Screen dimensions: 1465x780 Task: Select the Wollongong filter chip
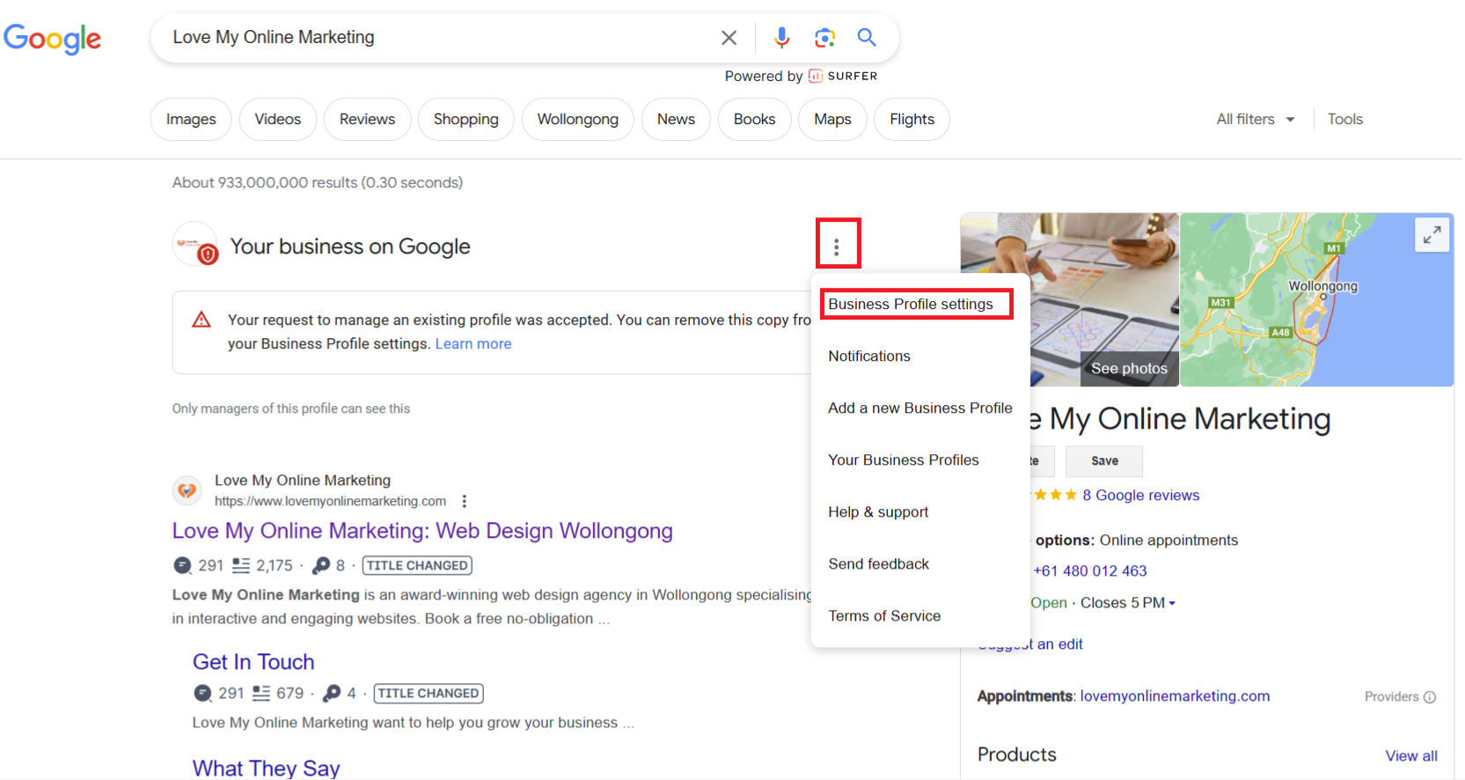click(578, 119)
